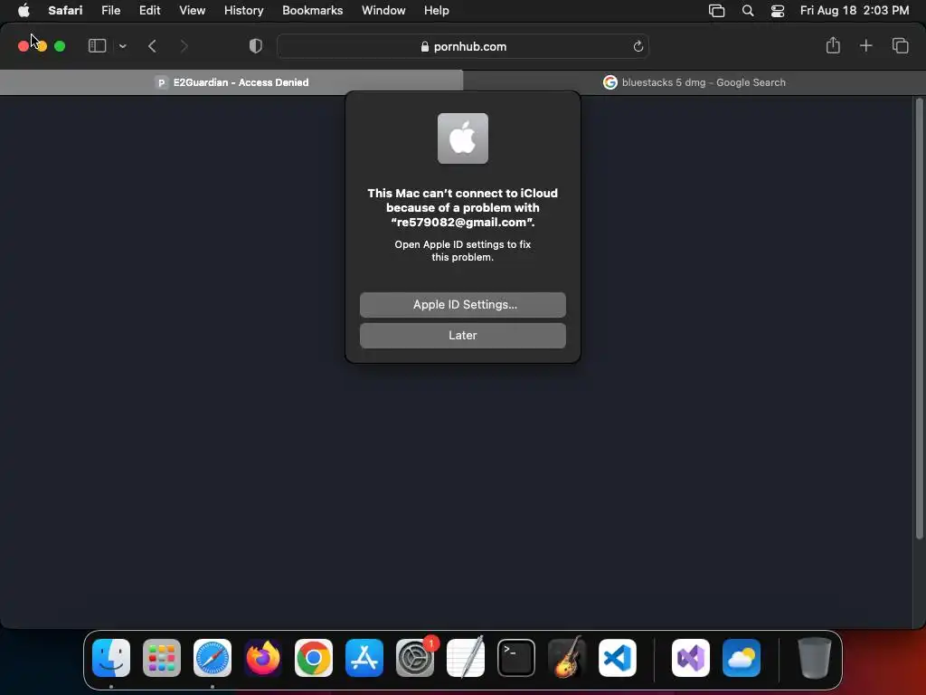926x695 pixels.
Task: Launch Google Chrome from the Dock
Action: click(314, 657)
